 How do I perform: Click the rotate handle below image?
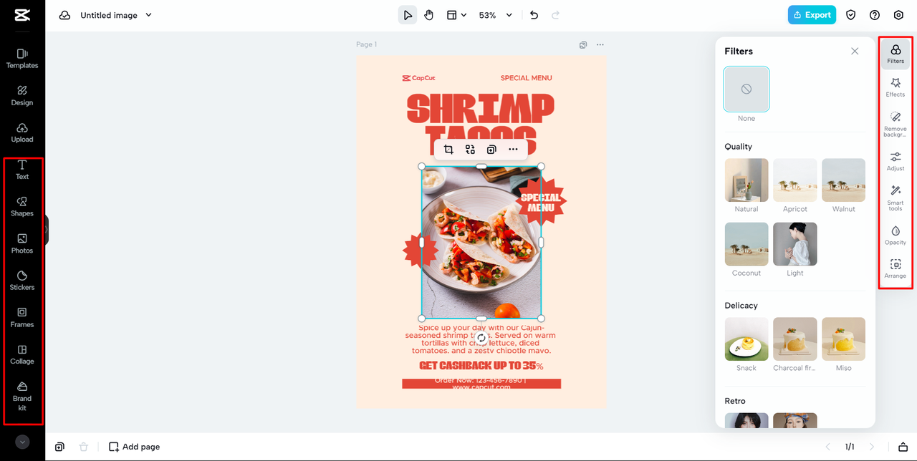pos(481,338)
